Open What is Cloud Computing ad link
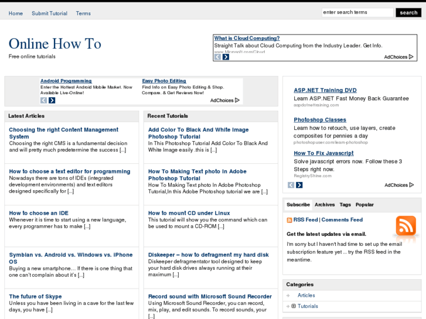 pos(247,38)
